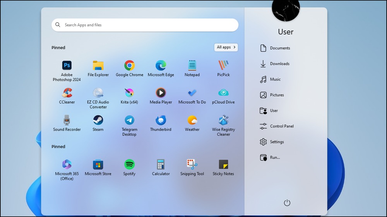
Task: Open Sticky Notes app
Action: coord(223,168)
